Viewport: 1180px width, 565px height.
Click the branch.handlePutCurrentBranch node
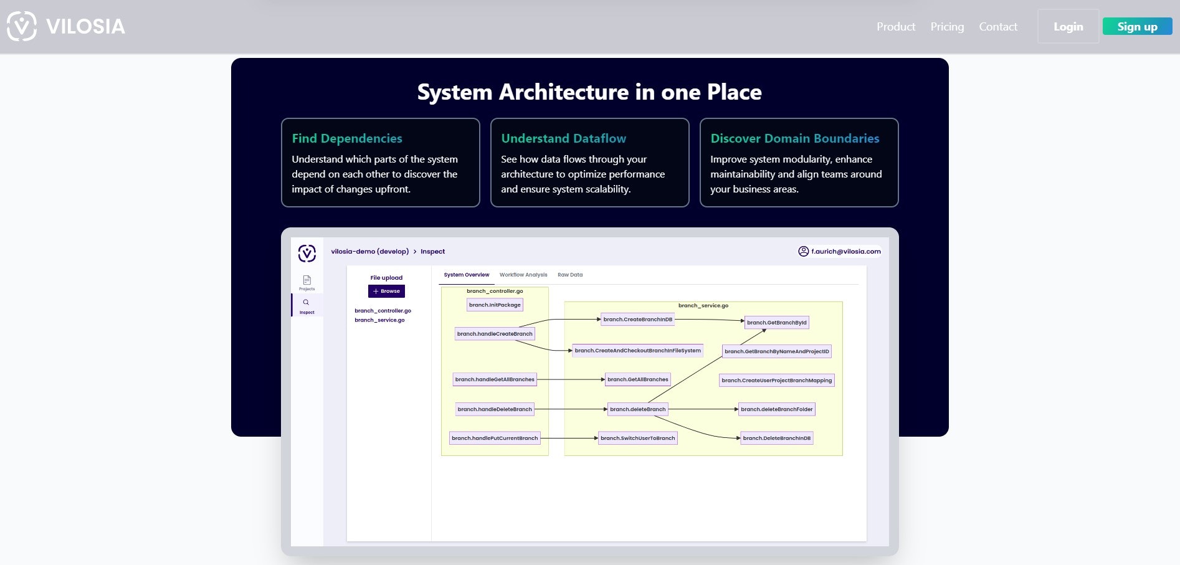(x=495, y=438)
